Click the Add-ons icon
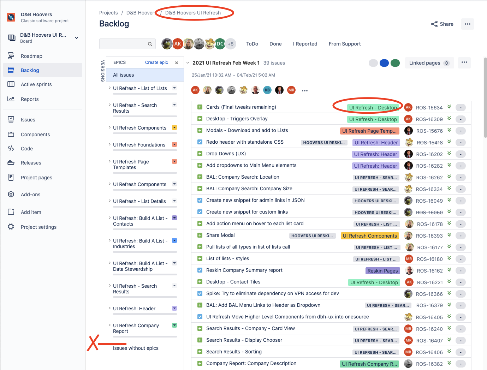 pyautogui.click(x=11, y=194)
